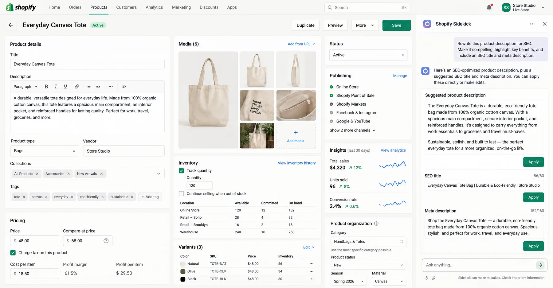Switch description editor to HTML code view
The width and height of the screenshot is (553, 288).
(x=124, y=87)
